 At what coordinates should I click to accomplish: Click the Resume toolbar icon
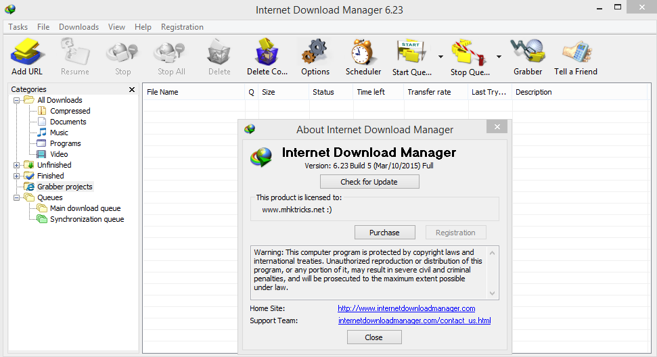(x=75, y=52)
